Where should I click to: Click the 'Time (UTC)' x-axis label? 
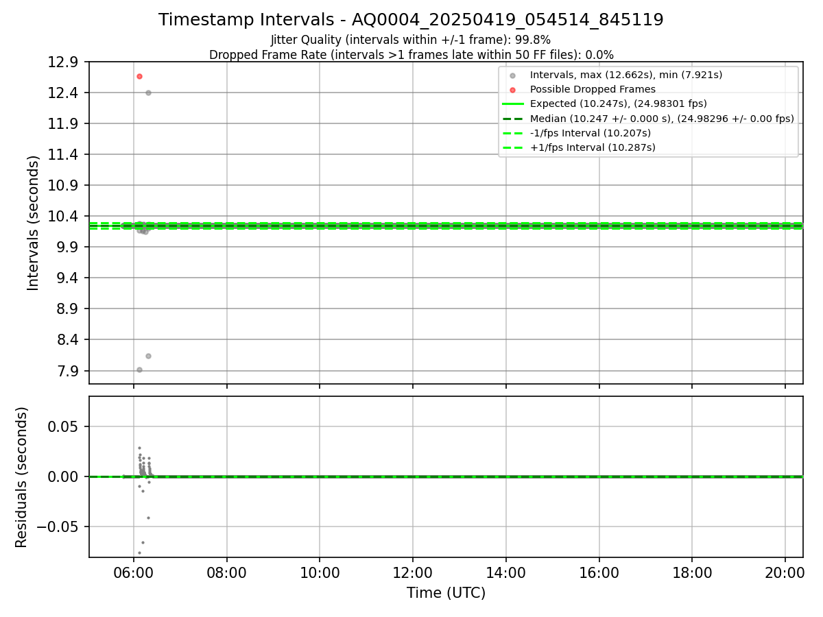[x=446, y=593]
